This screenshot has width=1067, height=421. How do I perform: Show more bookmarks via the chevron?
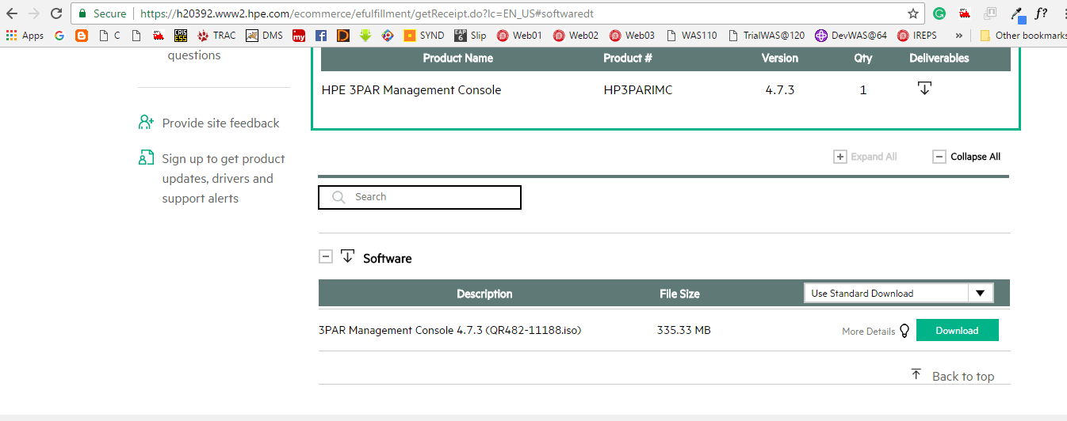959,36
